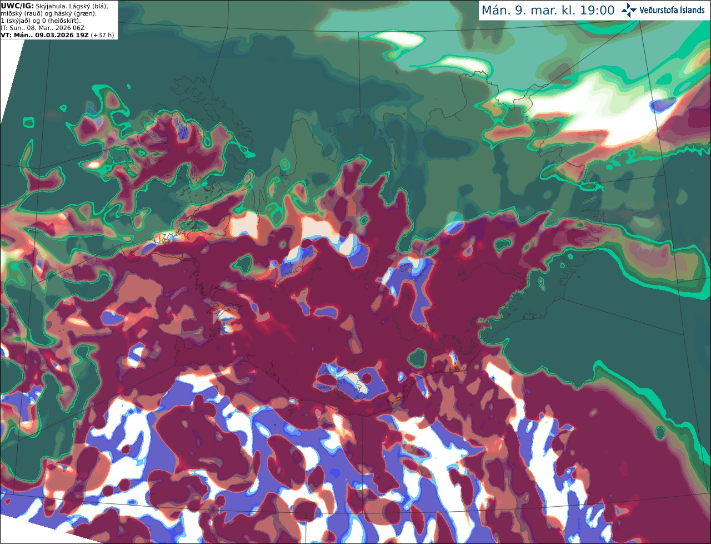
Task: Click the 'IT: Sun.. 08. Mar.. 2026 06Z' line
Action: [43, 28]
